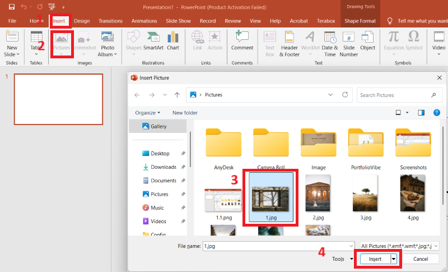Open the Equation tool

pos(394,43)
